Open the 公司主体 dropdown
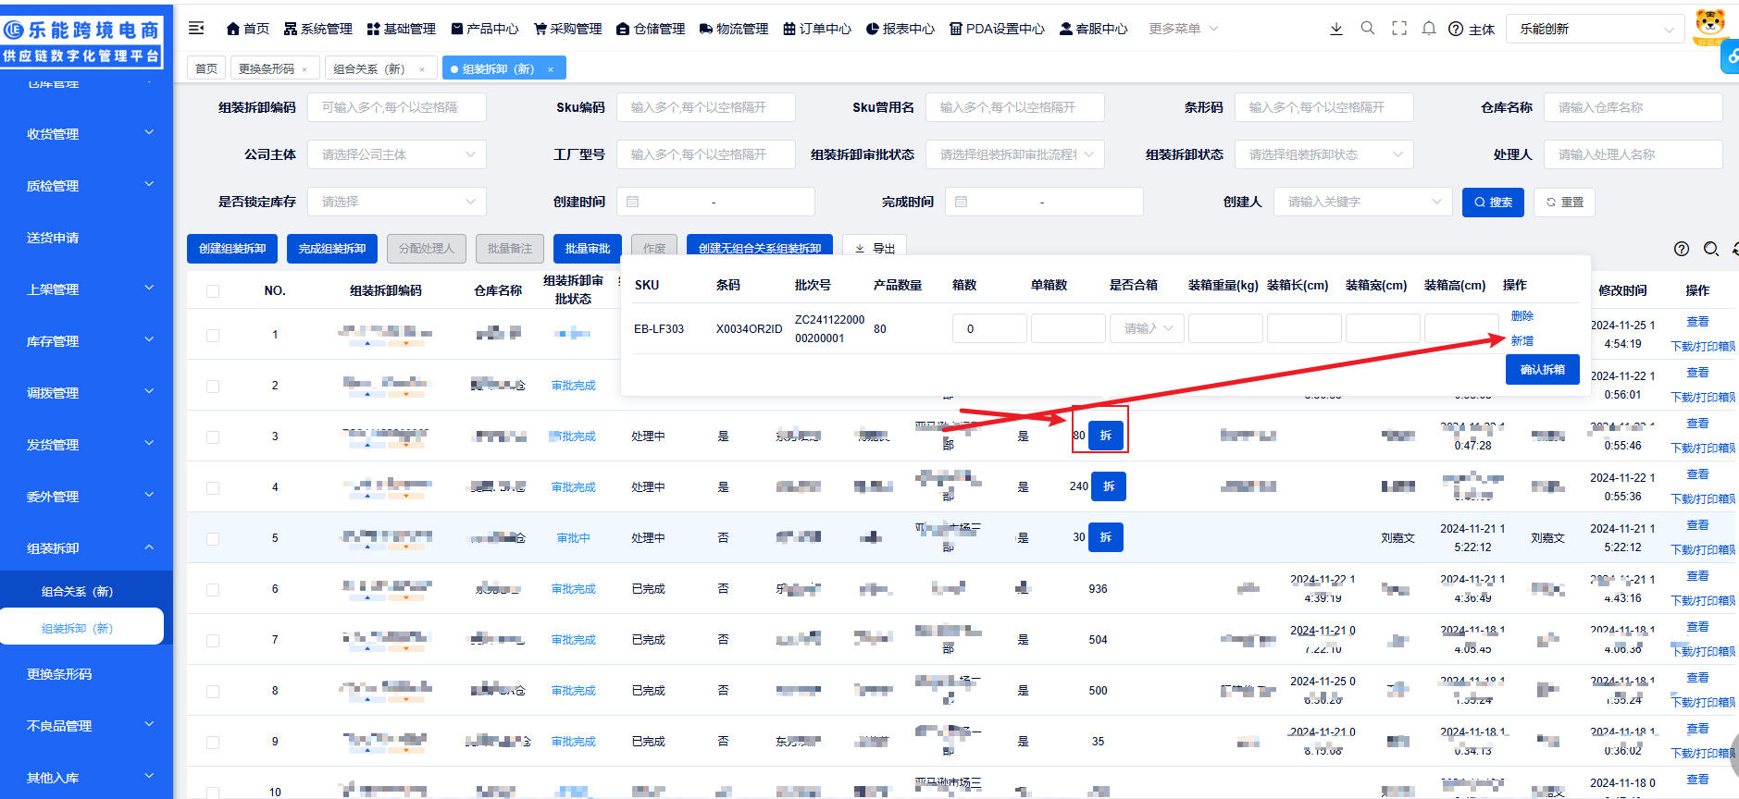1739x799 pixels. pyautogui.click(x=397, y=154)
